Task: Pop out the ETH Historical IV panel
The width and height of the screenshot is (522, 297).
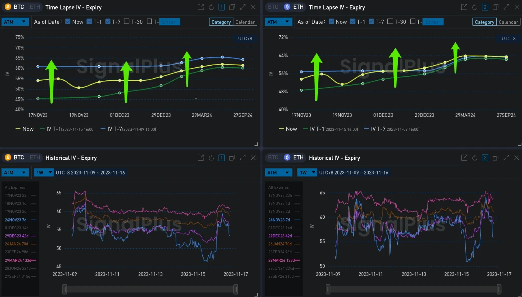Action: [464, 158]
